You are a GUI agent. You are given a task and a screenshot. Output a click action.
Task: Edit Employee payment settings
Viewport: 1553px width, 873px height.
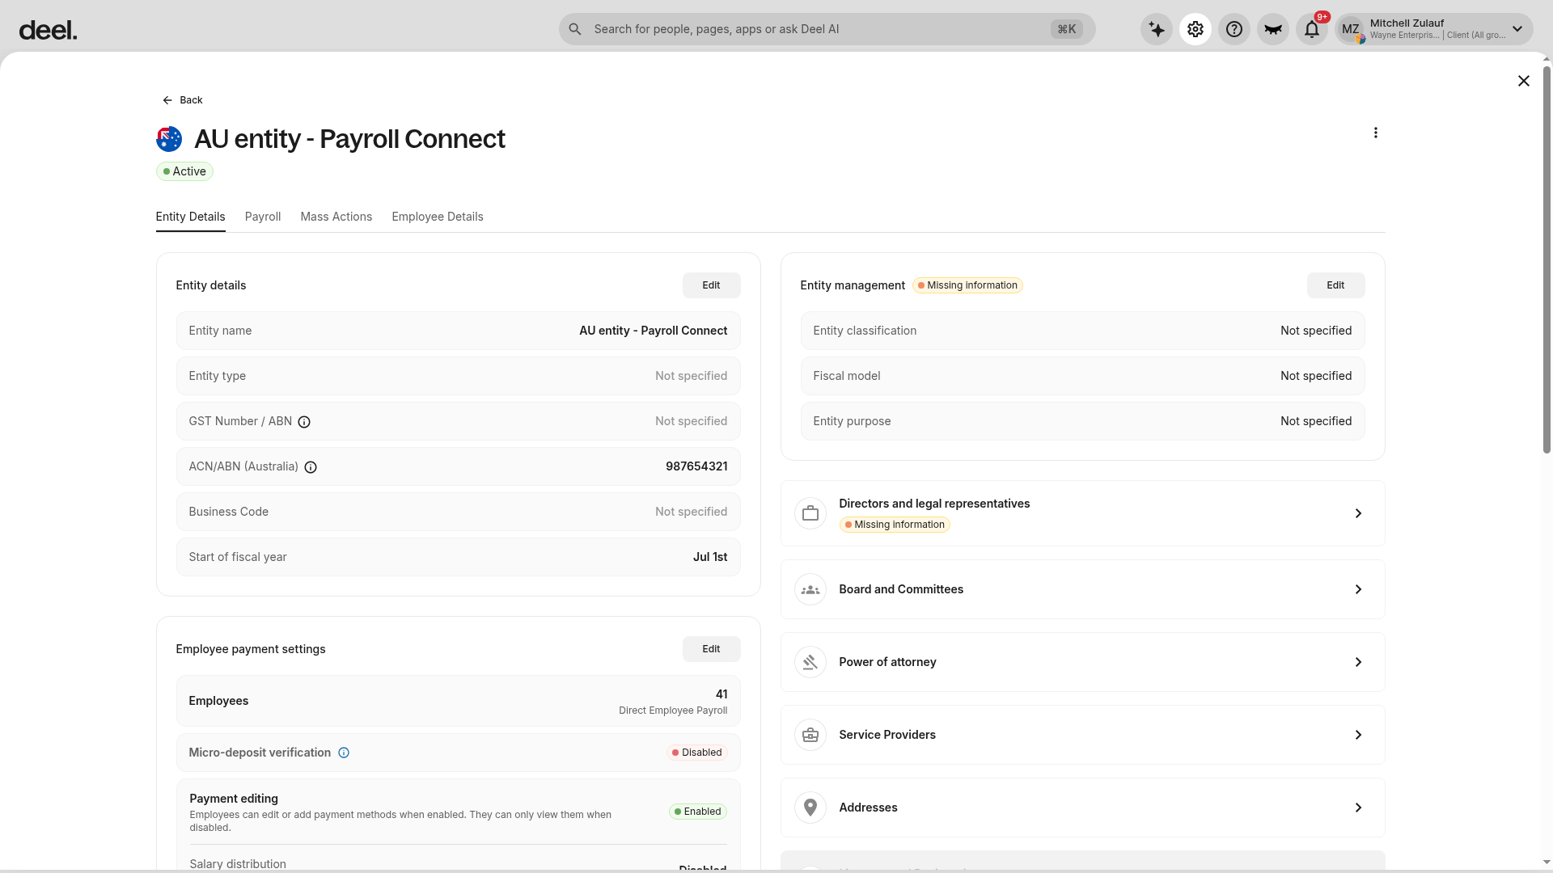[711, 649]
